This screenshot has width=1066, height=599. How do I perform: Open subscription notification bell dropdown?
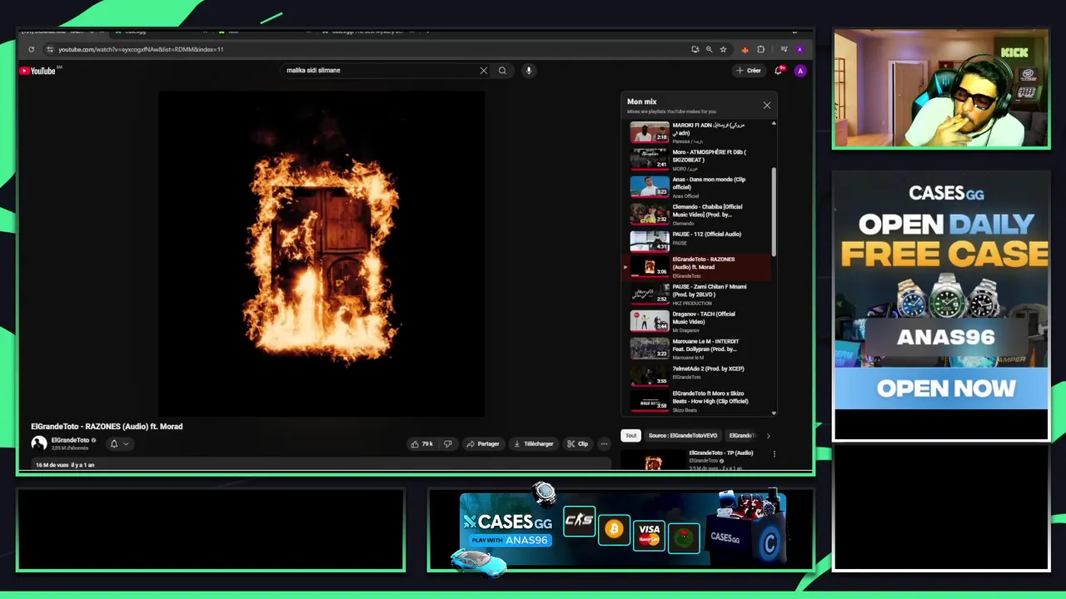coord(119,443)
